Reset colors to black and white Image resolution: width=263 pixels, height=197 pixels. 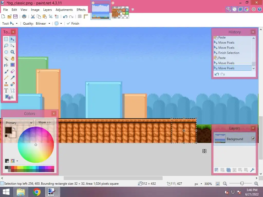pos(6,136)
